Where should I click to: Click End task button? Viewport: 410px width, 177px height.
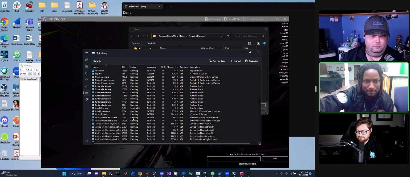pyautogui.click(x=235, y=61)
